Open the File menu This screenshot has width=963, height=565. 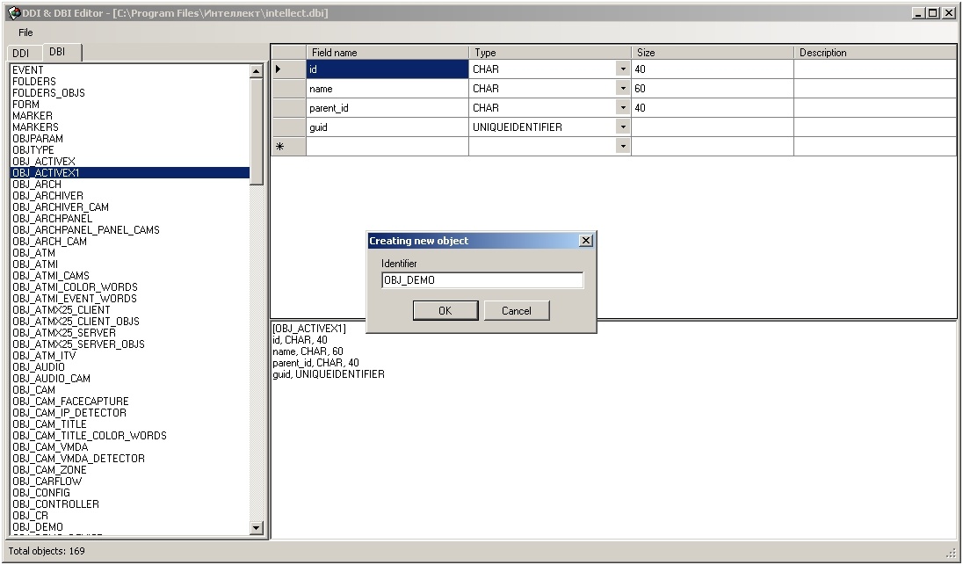[x=25, y=33]
